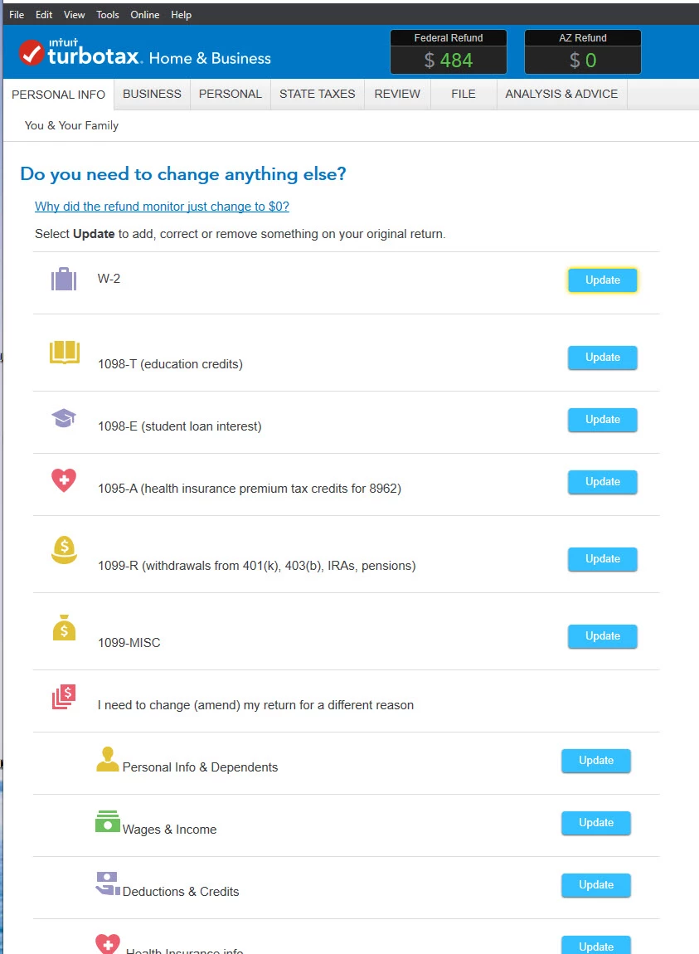Update Deductions & Credits

[595, 884]
